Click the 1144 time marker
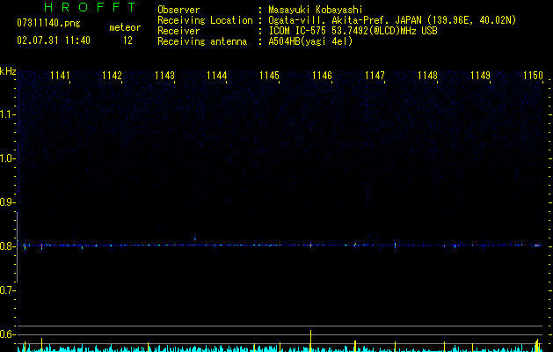 pos(216,76)
